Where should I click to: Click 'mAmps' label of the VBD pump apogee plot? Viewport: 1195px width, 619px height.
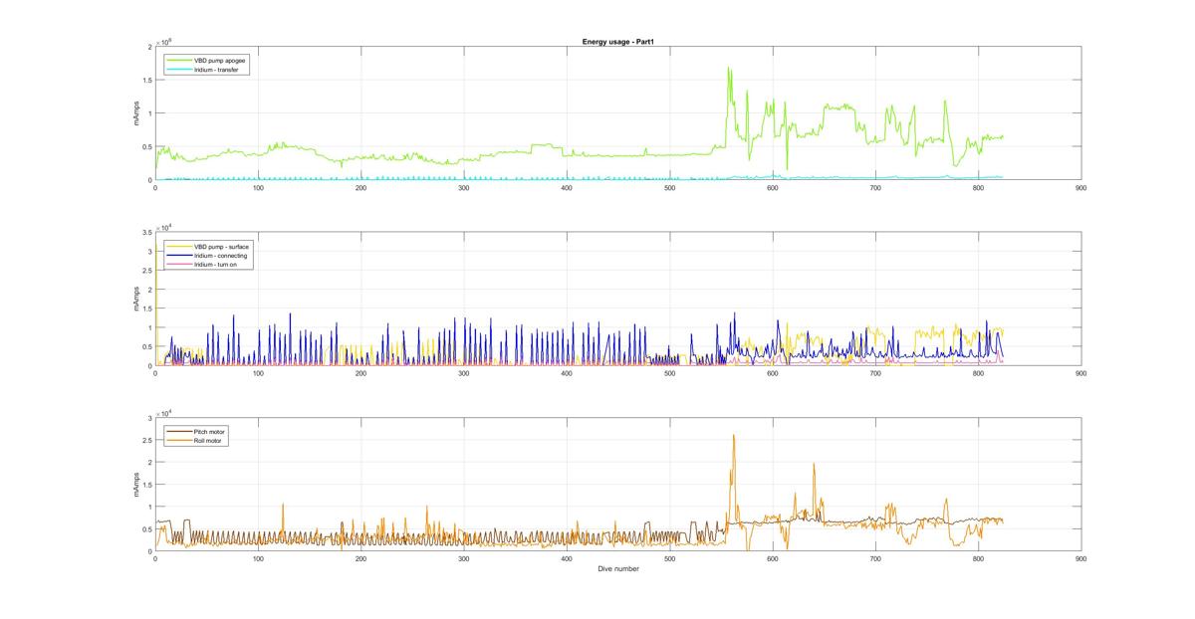137,112
